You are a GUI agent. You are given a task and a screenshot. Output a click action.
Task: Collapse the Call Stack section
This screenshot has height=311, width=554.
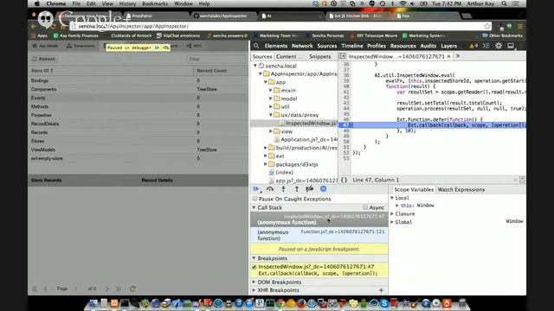pos(254,207)
